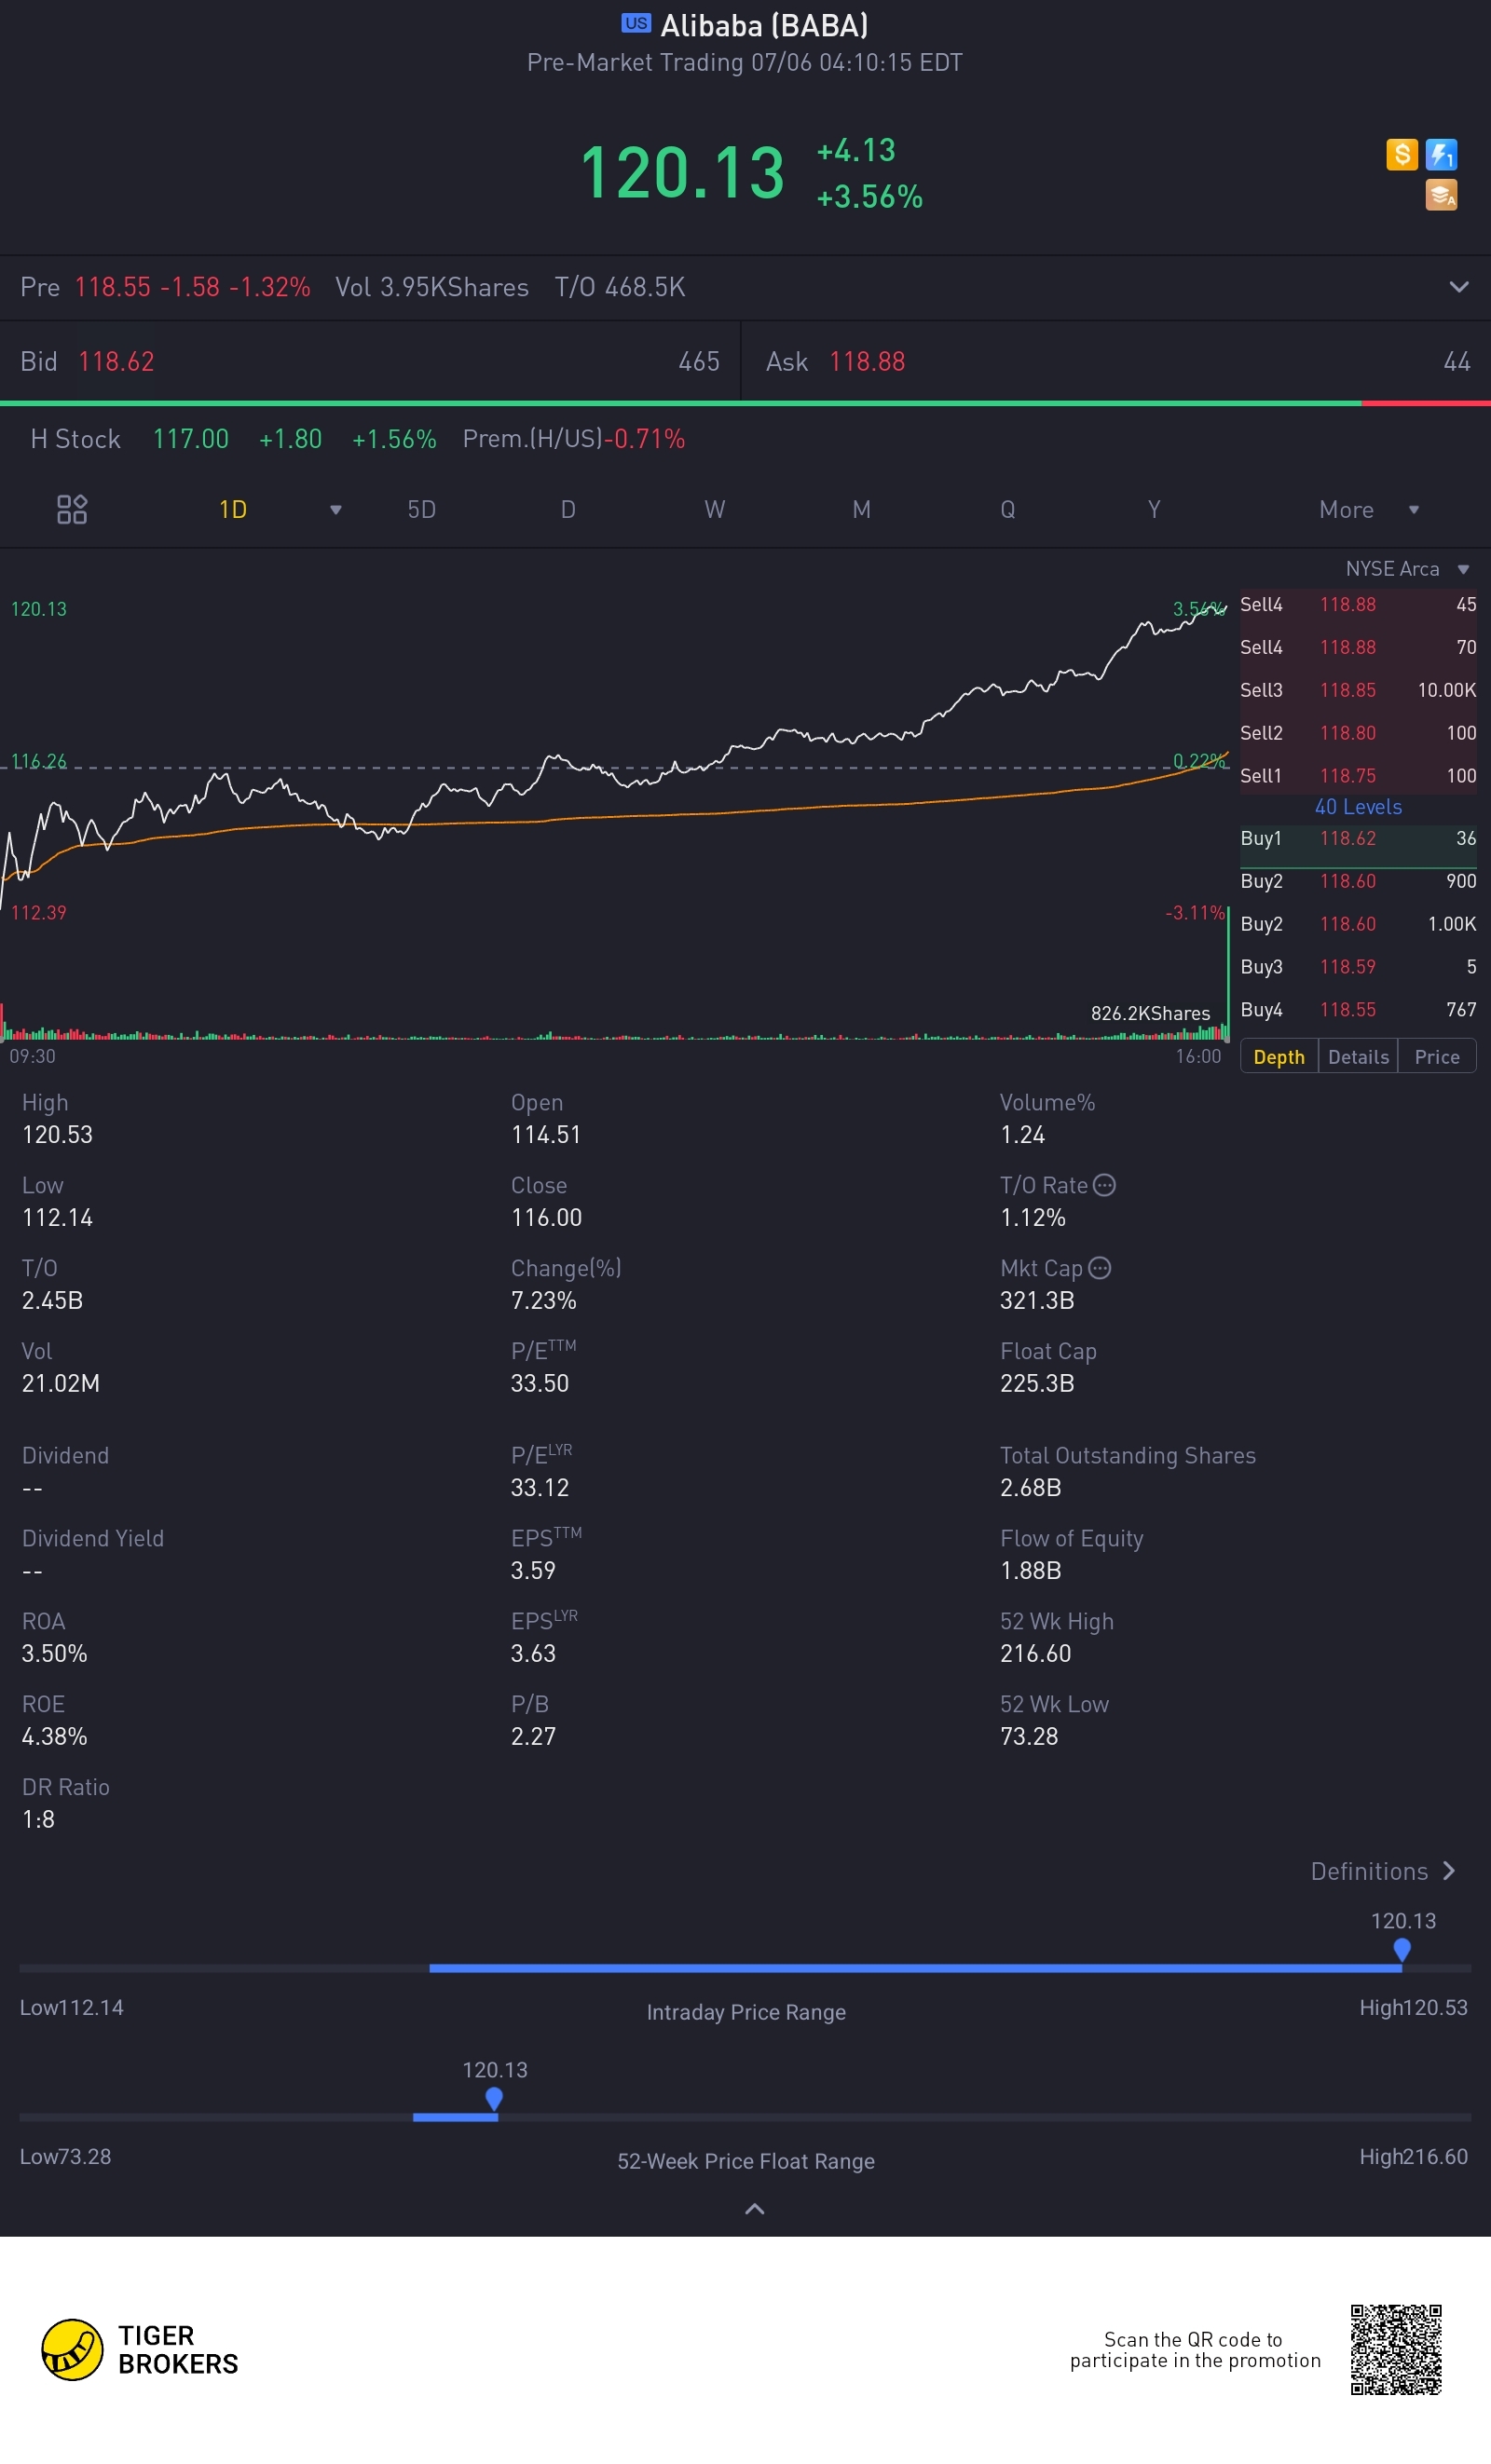Viewport: 1491px width, 2464px height.
Task: Click the orange stacked layers icon
Action: 1441,195
